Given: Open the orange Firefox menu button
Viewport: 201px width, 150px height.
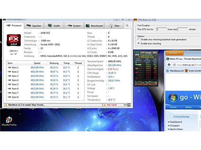Looking at the screenshot, I should [x=175, y=53].
